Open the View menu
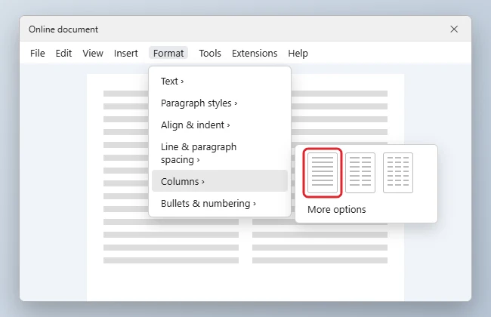 pos(93,53)
